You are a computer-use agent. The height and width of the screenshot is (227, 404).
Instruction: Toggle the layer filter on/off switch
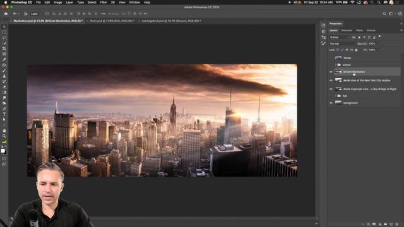tap(379, 37)
